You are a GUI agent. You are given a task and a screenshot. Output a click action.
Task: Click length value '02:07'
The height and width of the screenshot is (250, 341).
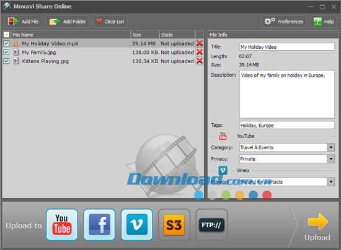[246, 56]
